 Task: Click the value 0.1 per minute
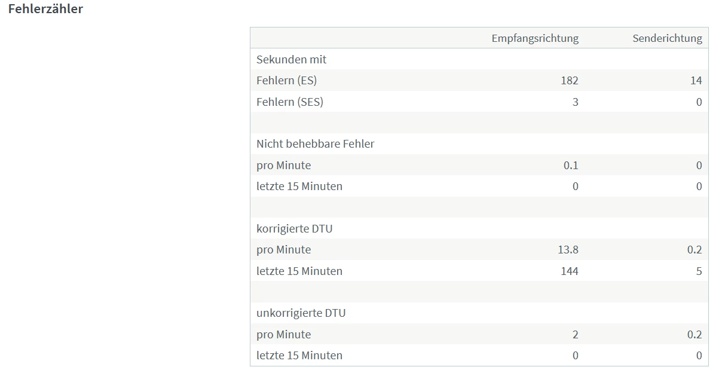tap(571, 166)
